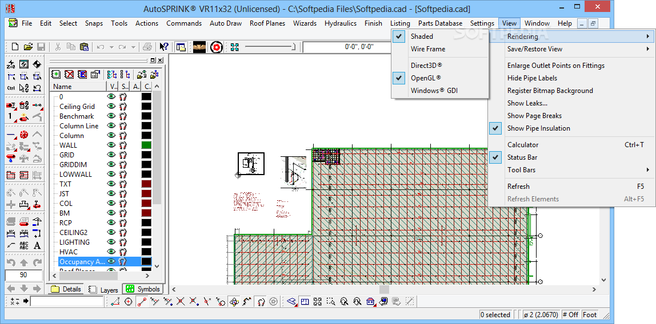Image resolution: width=656 pixels, height=324 pixels.
Task: Open the Redo history dropdown arrow
Action: tap(133, 47)
